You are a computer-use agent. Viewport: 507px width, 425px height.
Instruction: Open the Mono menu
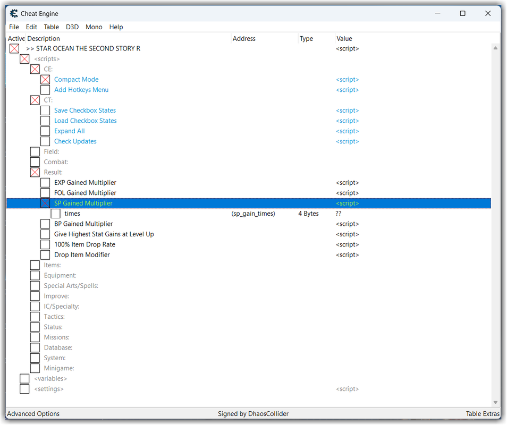pos(94,27)
